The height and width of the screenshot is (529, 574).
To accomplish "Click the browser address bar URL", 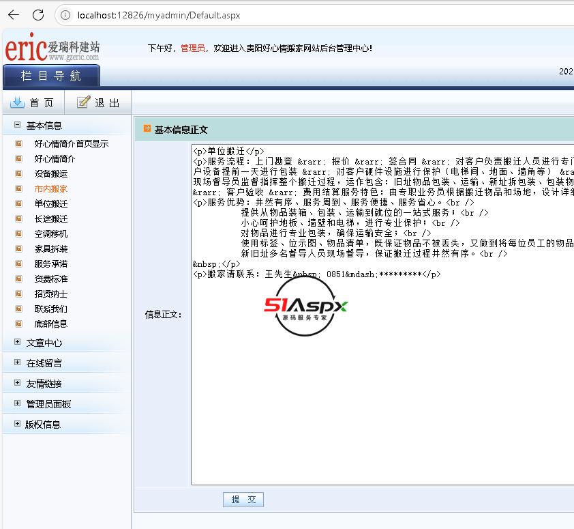I will tap(159, 15).
